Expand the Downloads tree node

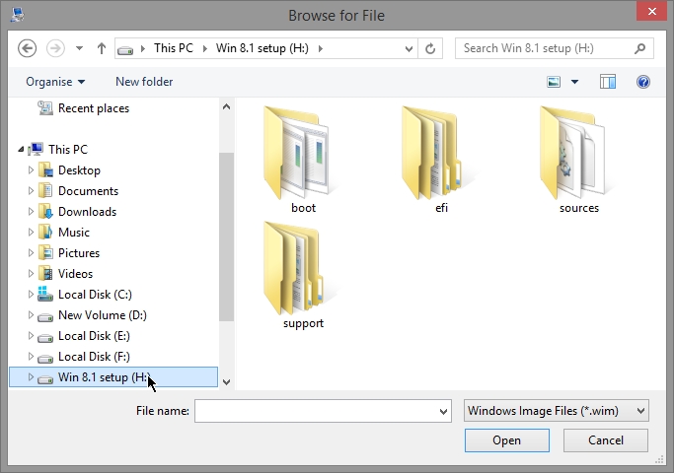point(31,211)
